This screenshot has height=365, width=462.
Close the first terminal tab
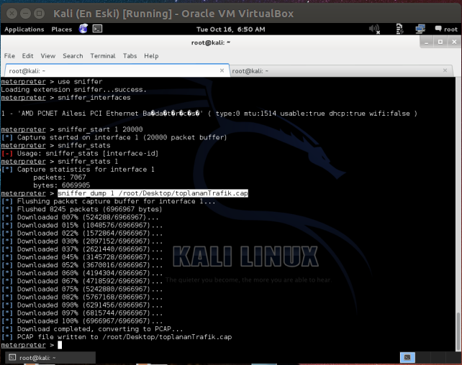pos(222,70)
